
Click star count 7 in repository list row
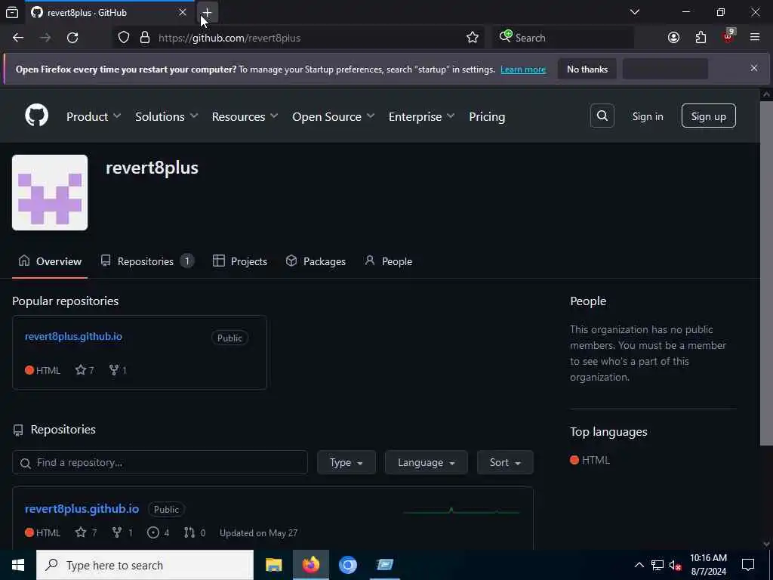tap(86, 532)
